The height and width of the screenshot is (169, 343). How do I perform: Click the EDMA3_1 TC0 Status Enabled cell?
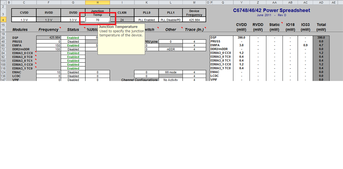coord(73,68)
